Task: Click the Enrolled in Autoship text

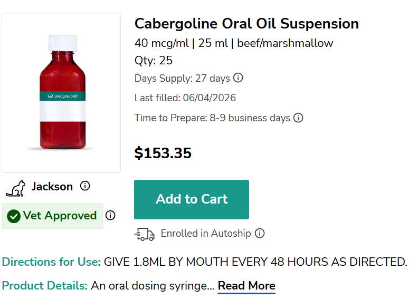Action: (x=205, y=233)
